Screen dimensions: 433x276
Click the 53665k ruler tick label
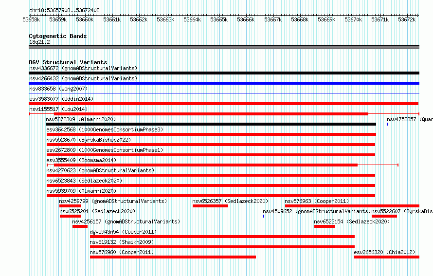pyautogui.click(x=219, y=19)
